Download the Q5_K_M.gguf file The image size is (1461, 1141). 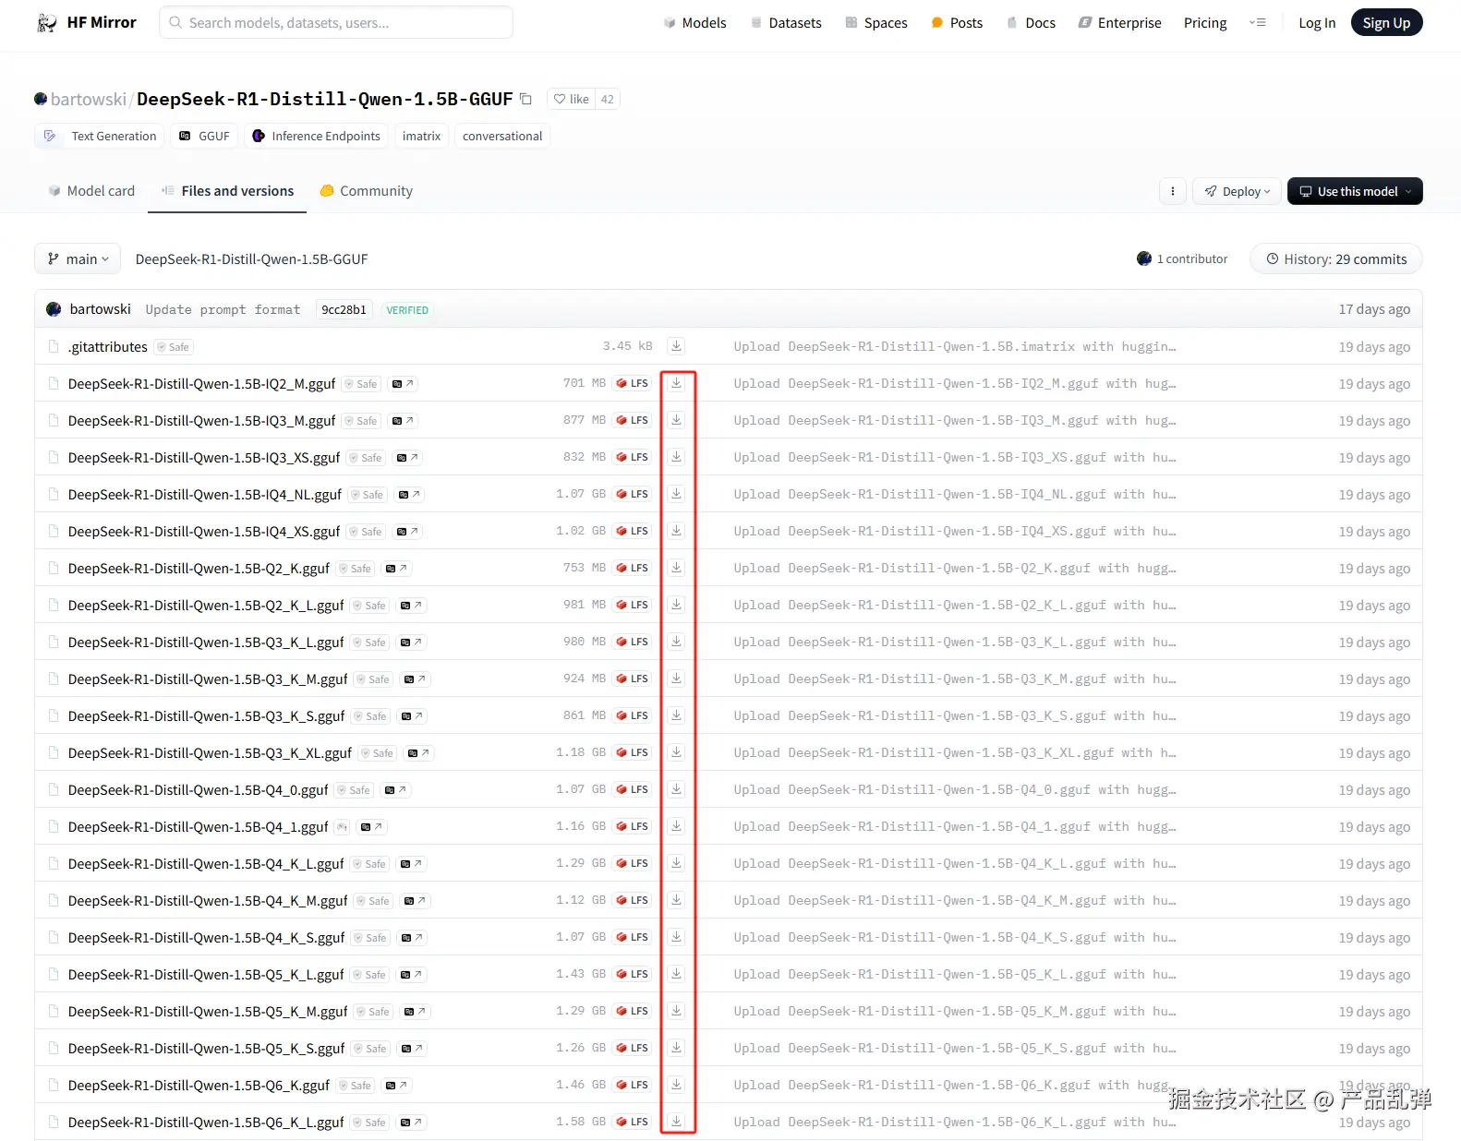point(676,1011)
